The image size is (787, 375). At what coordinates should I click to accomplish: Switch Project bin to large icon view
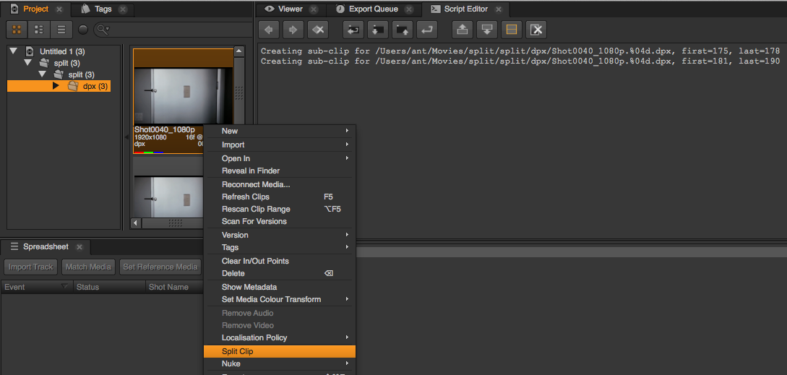click(17, 30)
